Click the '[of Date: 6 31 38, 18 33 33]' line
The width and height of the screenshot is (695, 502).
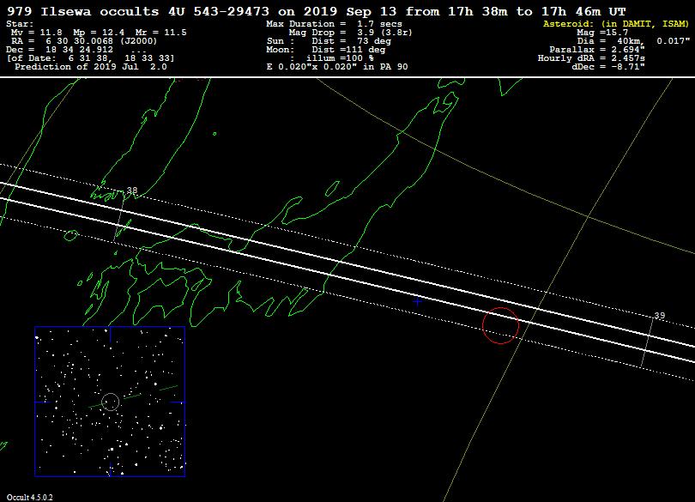(x=90, y=58)
